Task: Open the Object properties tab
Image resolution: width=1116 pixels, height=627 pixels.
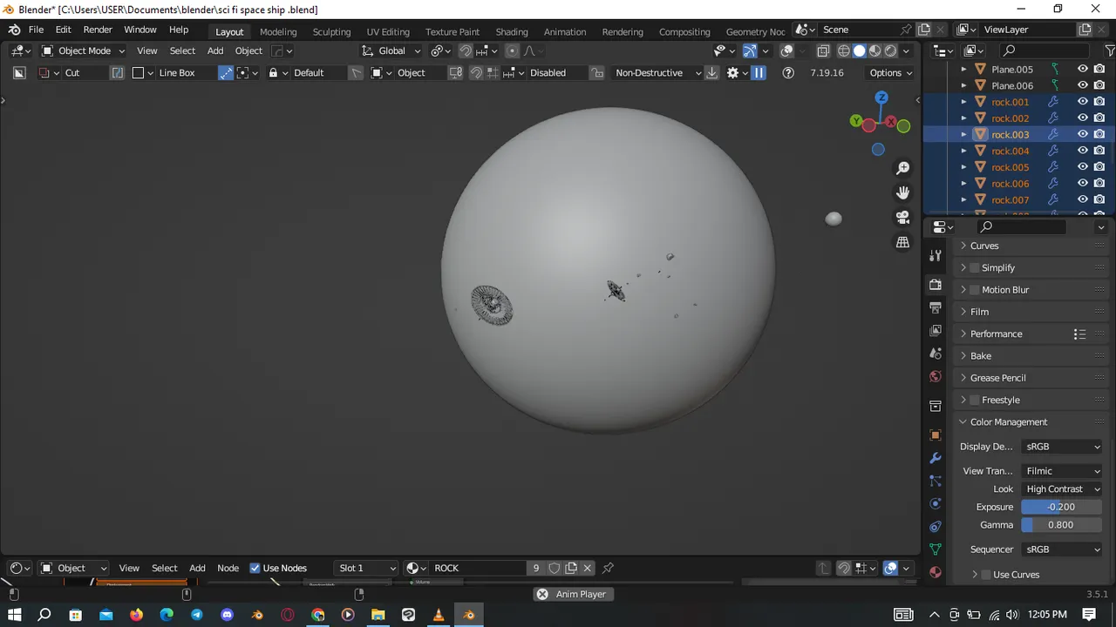Action: [936, 435]
